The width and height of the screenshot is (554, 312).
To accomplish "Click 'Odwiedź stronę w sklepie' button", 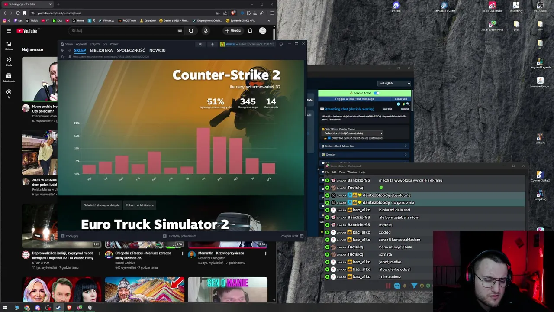I will (x=101, y=205).
